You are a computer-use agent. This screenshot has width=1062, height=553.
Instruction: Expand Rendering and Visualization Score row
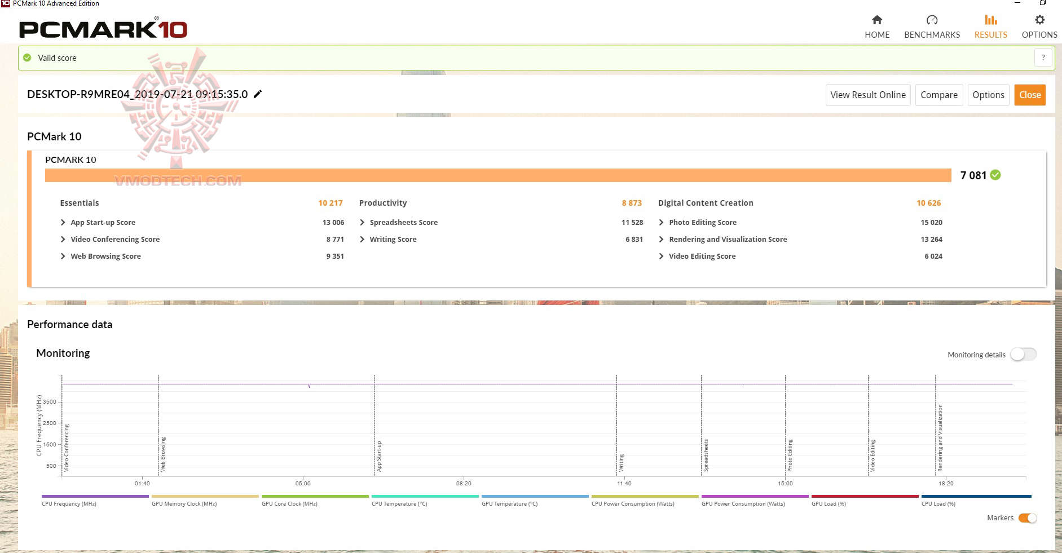coord(662,240)
